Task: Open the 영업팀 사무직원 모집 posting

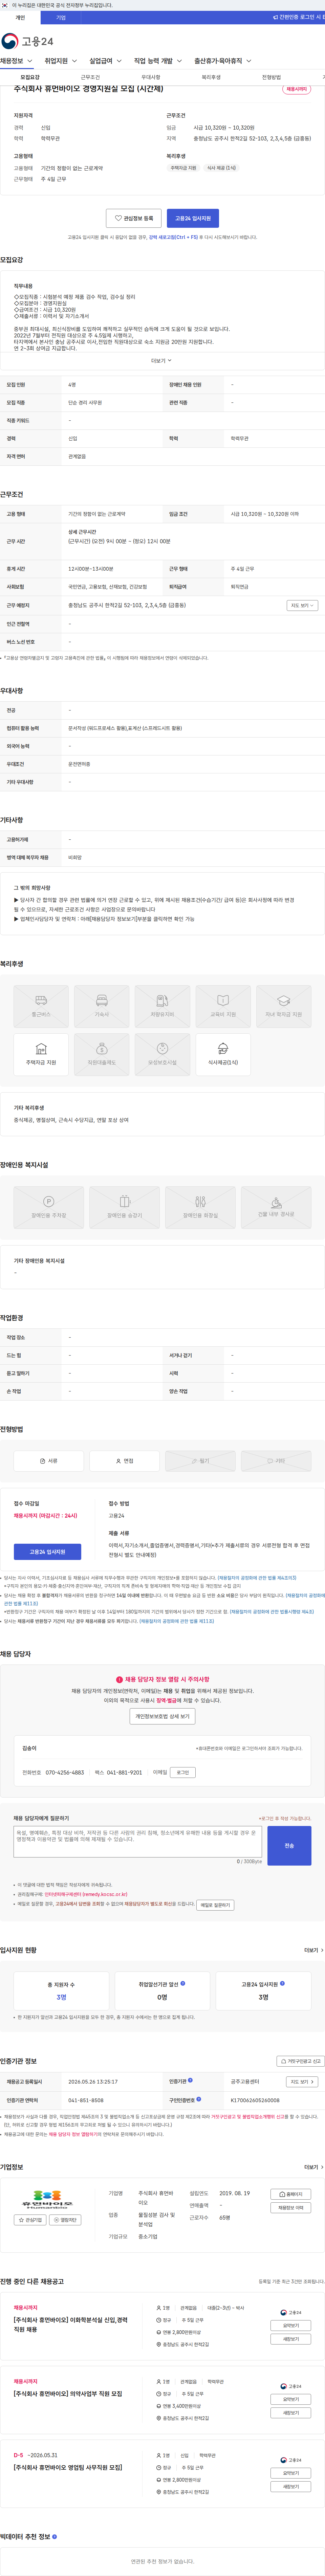Action: [68, 2467]
